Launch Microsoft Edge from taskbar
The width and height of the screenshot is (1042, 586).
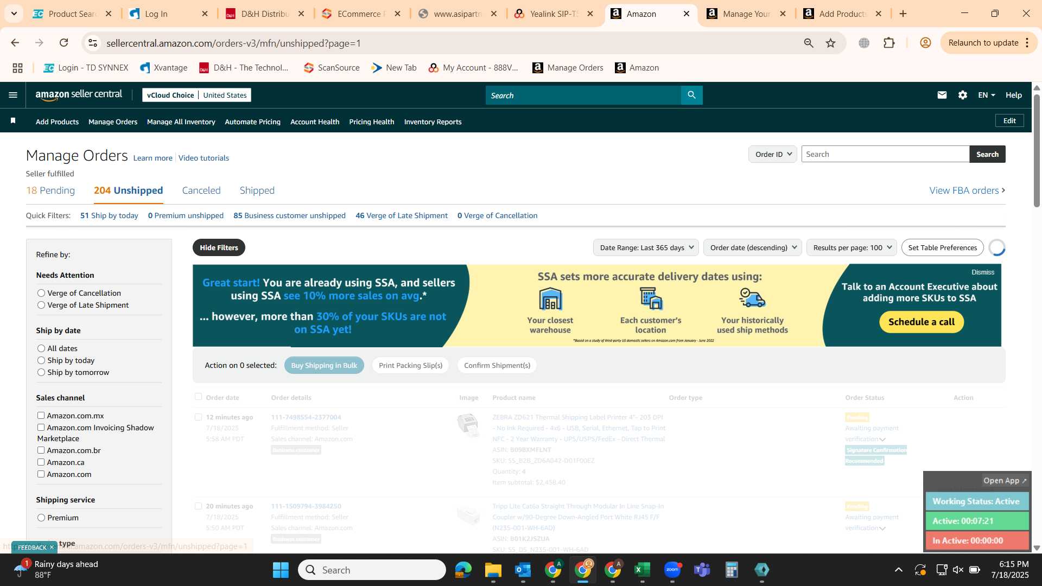(463, 570)
